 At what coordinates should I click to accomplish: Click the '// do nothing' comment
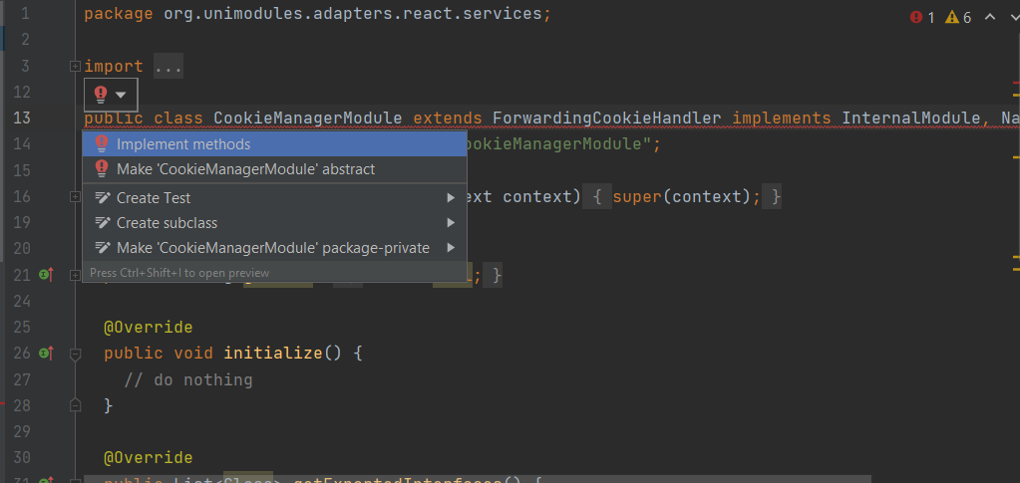(x=188, y=379)
